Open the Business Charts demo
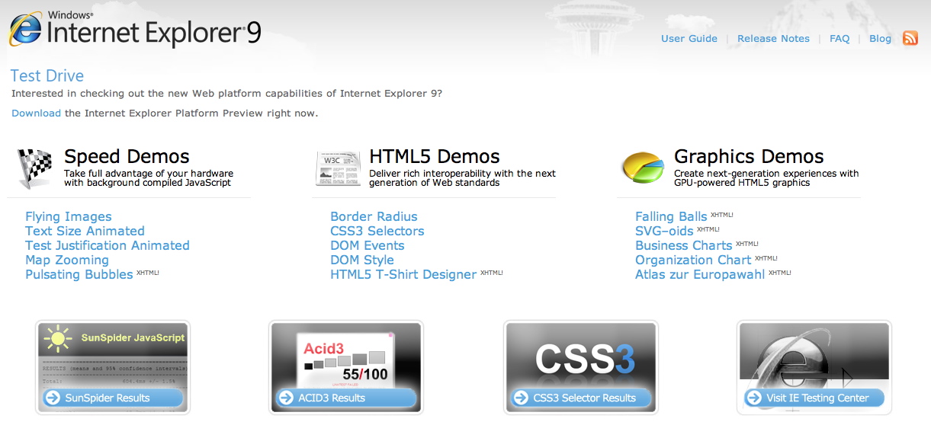This screenshot has width=931, height=425. 684,245
